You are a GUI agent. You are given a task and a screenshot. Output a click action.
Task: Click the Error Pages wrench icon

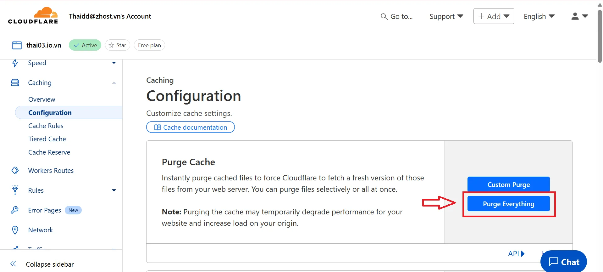pyautogui.click(x=15, y=210)
